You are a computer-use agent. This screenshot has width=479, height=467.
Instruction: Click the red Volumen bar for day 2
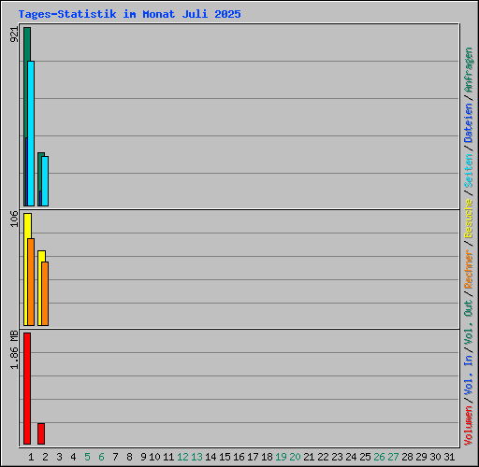point(41,433)
